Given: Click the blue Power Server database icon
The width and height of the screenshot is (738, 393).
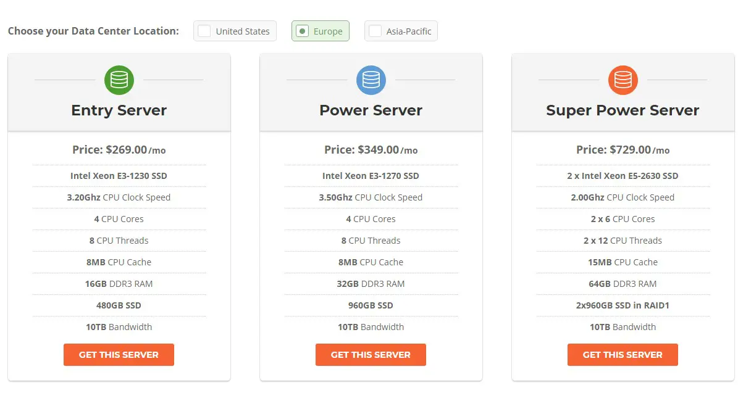Looking at the screenshot, I should (371, 80).
